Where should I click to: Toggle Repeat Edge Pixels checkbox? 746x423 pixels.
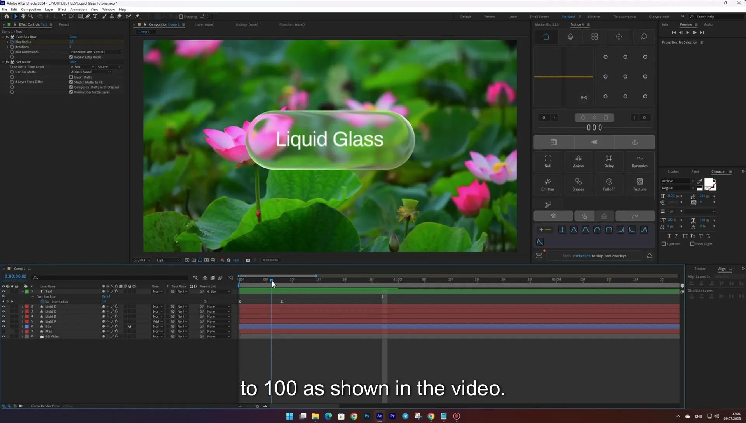[71, 57]
